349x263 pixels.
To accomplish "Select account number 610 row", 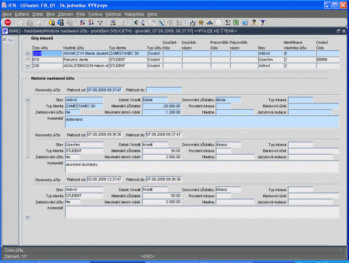I will click(47, 60).
